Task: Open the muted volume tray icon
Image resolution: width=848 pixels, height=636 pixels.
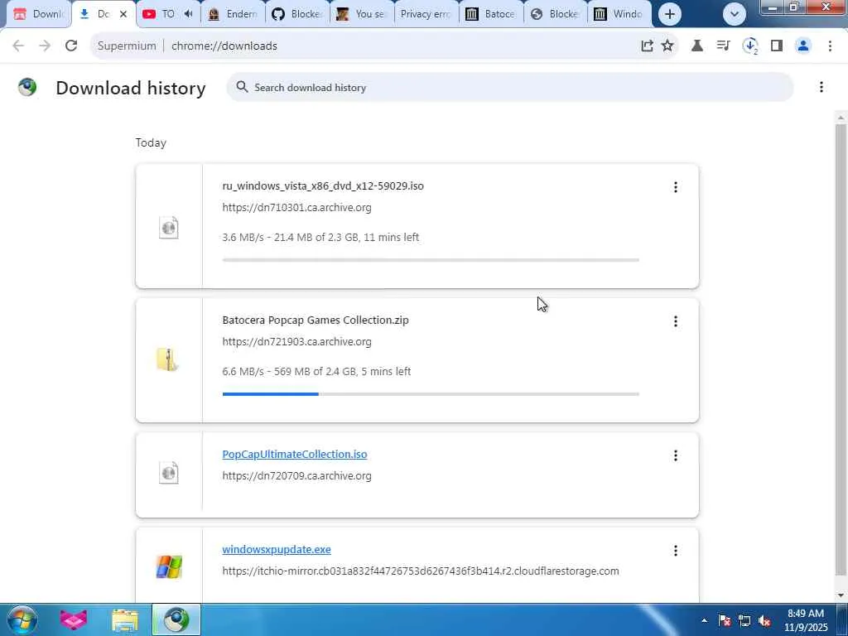Action: 764,620
